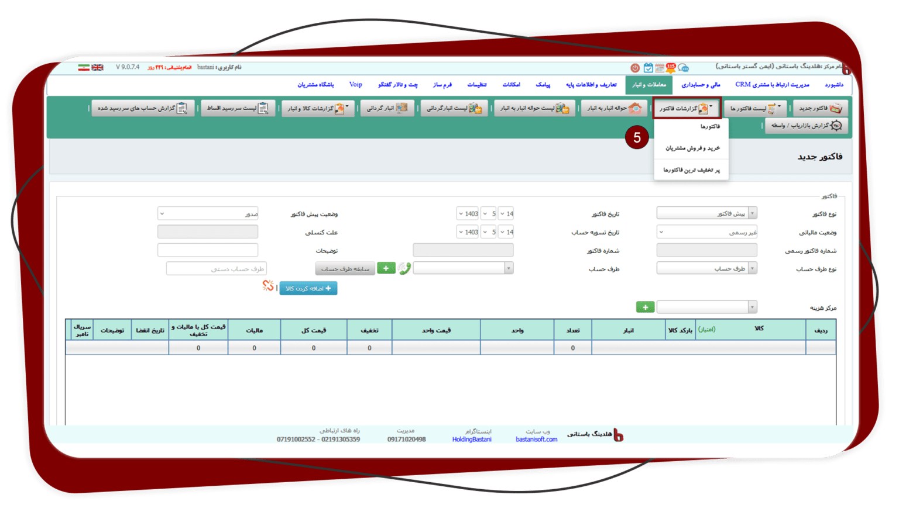Click green plus beside مرکز هزینه field

[645, 307]
